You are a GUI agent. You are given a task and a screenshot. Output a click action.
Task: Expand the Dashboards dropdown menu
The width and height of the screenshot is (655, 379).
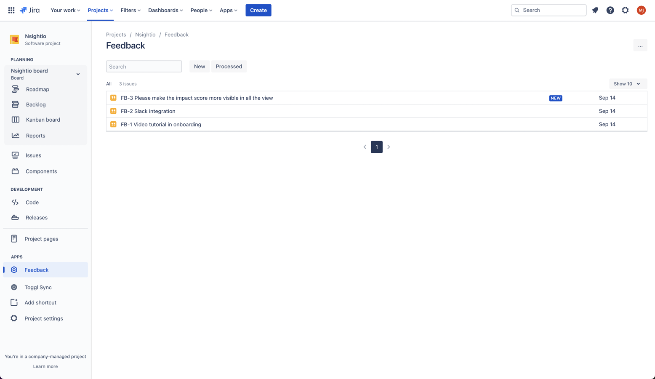coord(165,10)
